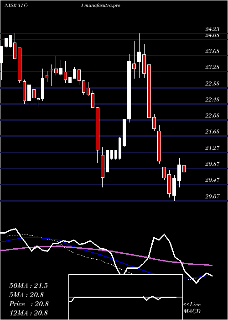Click the munafasutra.pro watermark text

point(102,5)
